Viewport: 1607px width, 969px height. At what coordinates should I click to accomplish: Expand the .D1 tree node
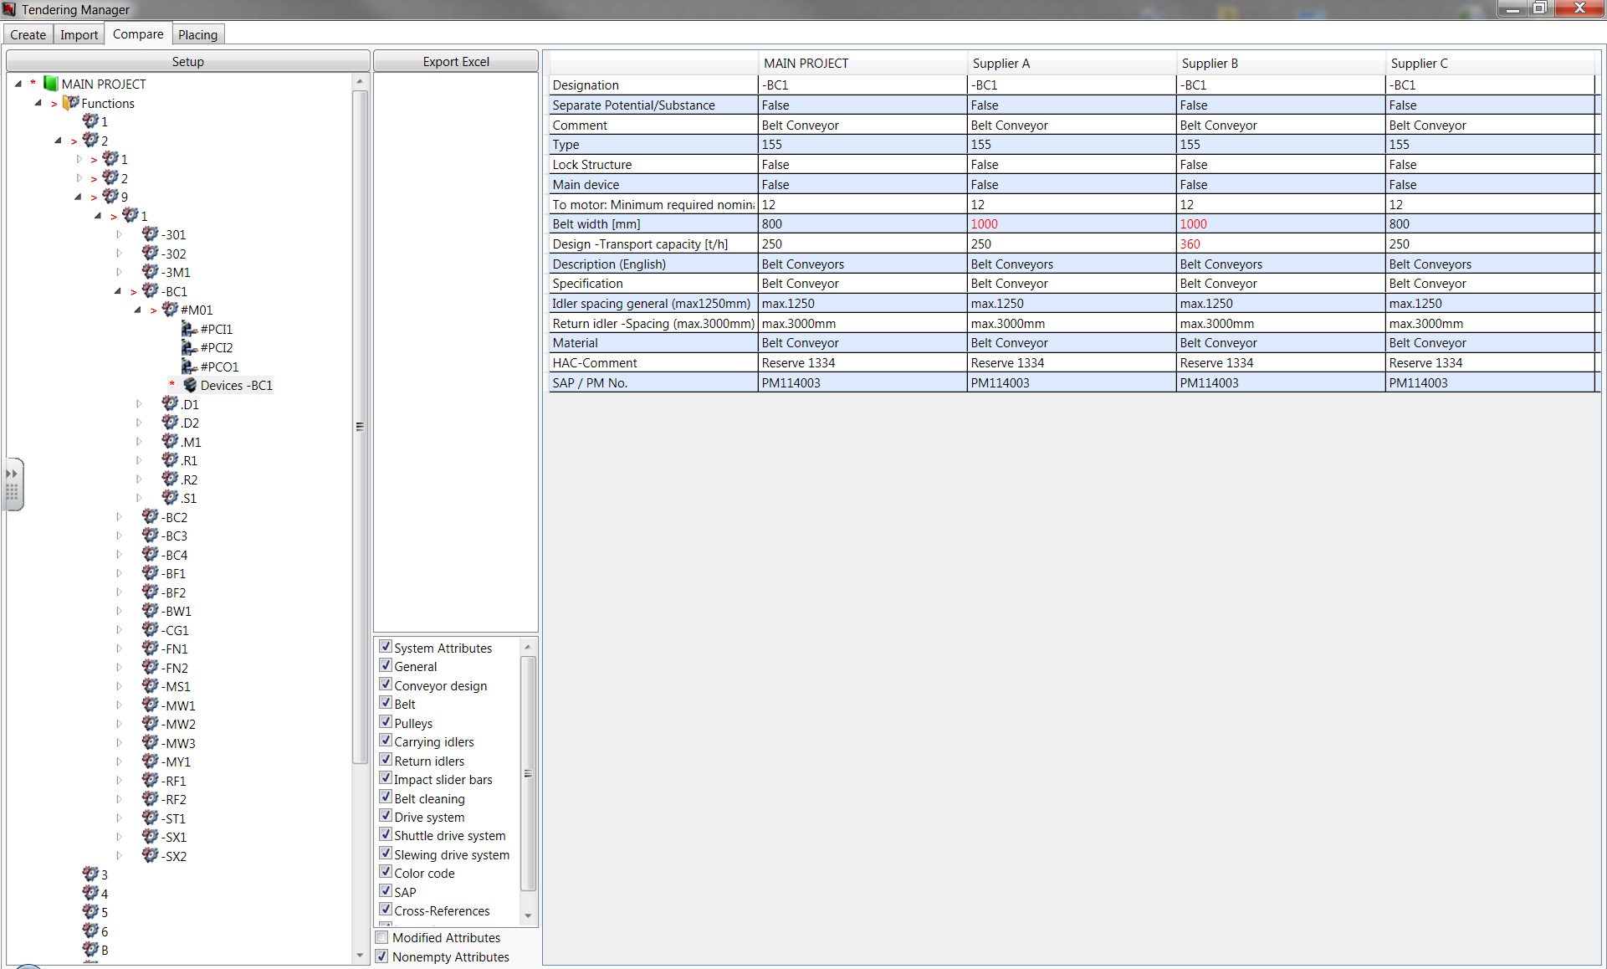tap(139, 404)
